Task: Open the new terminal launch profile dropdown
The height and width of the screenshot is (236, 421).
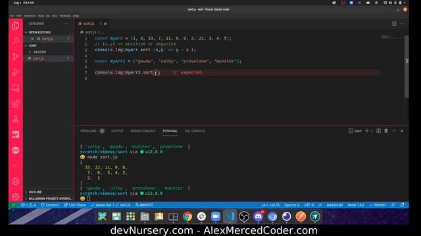Action: coord(372,131)
